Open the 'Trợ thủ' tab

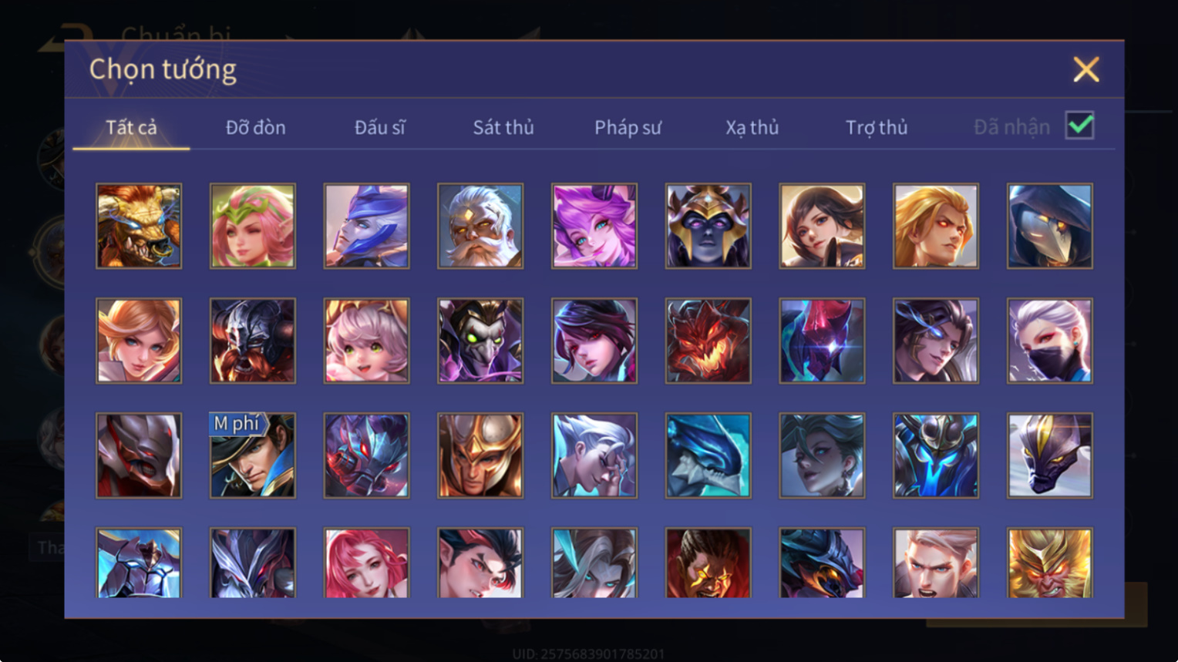876,127
